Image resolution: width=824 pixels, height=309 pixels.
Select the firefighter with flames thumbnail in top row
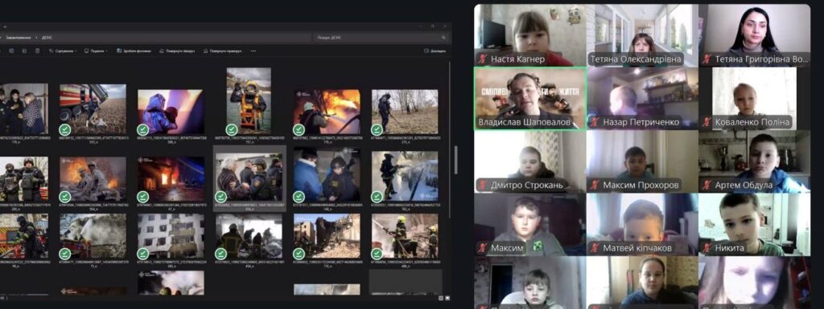click(x=327, y=112)
